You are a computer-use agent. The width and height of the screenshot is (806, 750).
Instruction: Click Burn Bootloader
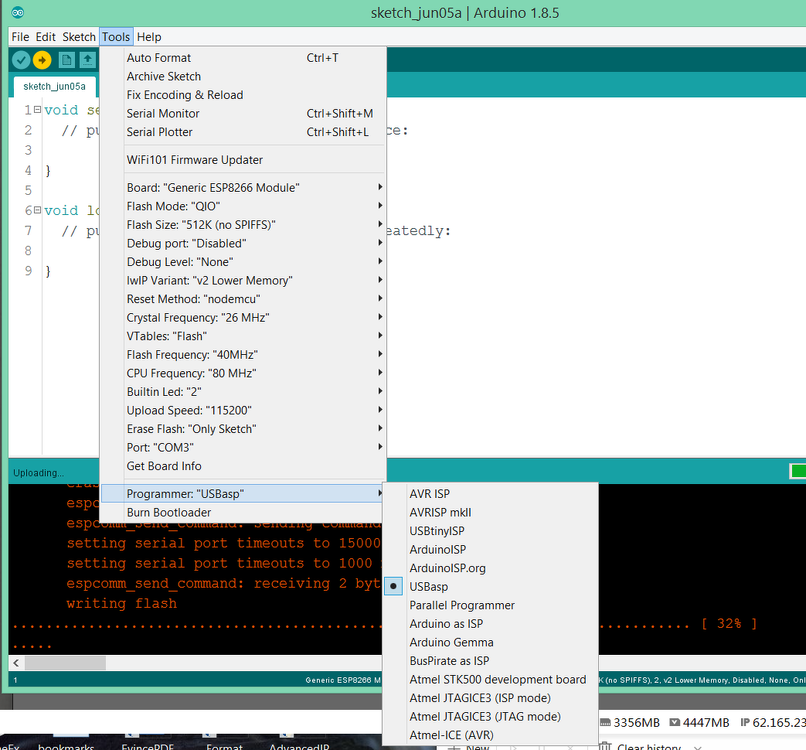click(x=243, y=513)
